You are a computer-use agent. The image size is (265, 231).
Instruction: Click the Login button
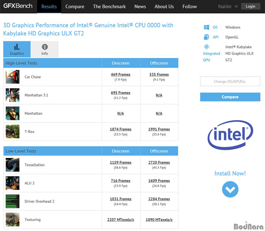point(250,7)
